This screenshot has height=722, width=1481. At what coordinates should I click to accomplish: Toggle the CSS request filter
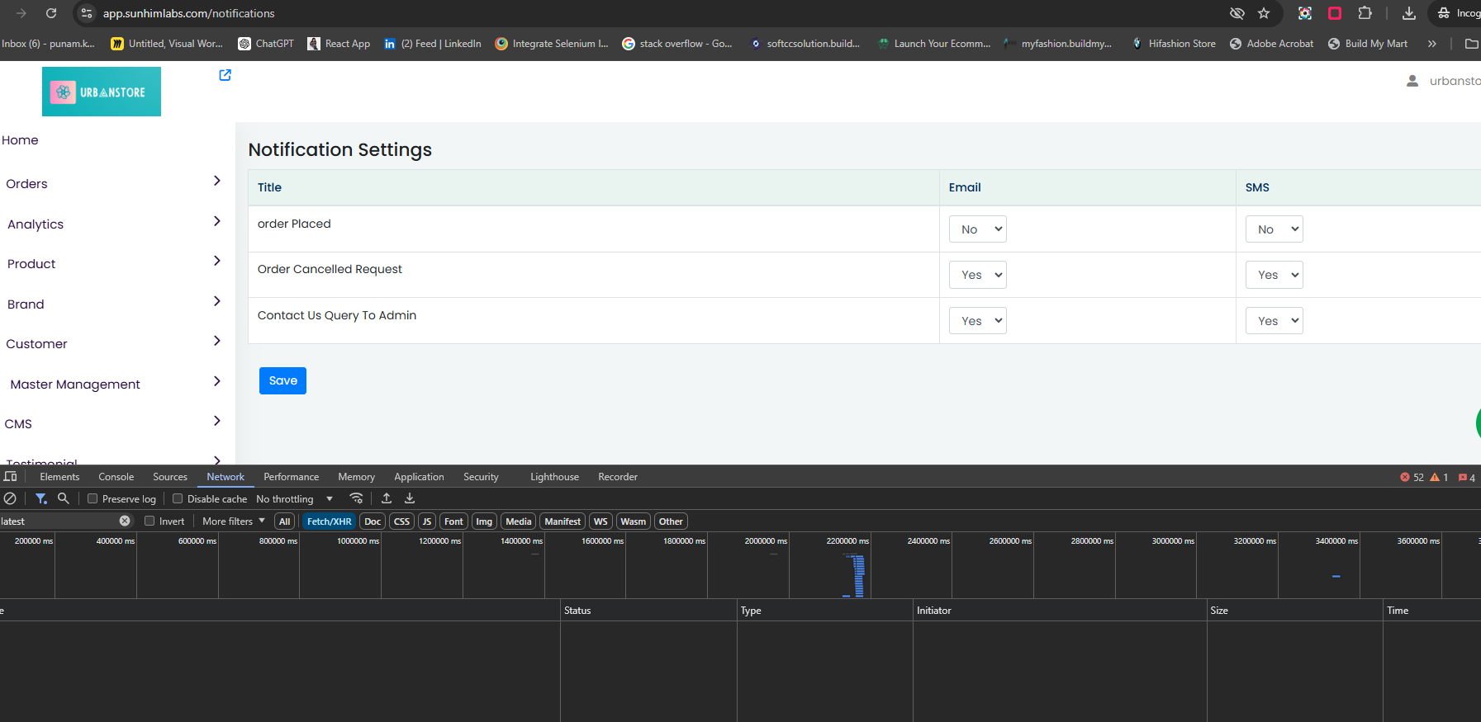[402, 521]
